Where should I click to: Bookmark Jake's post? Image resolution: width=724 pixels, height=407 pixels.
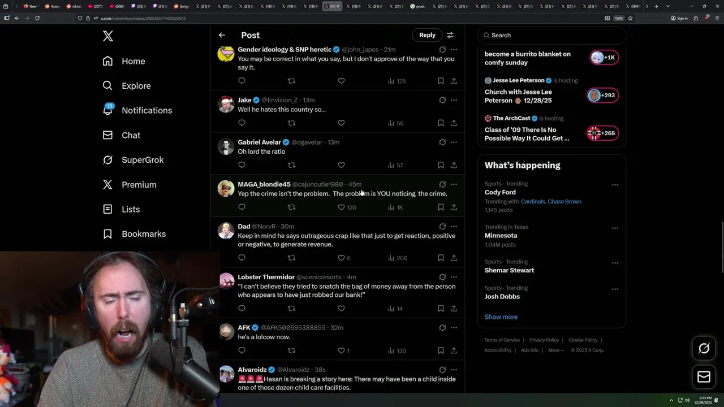click(441, 123)
